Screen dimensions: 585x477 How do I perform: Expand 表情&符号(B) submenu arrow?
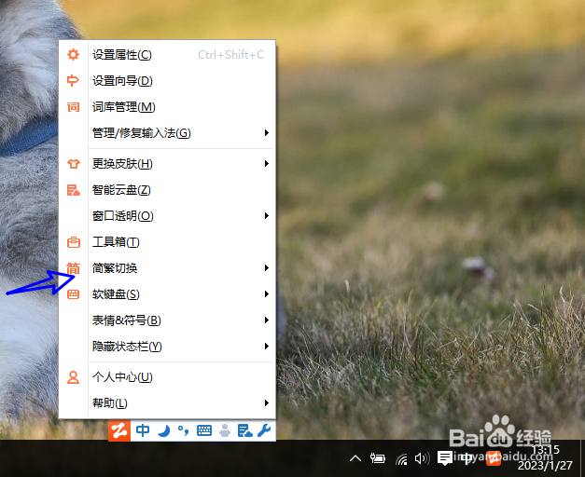coord(267,320)
